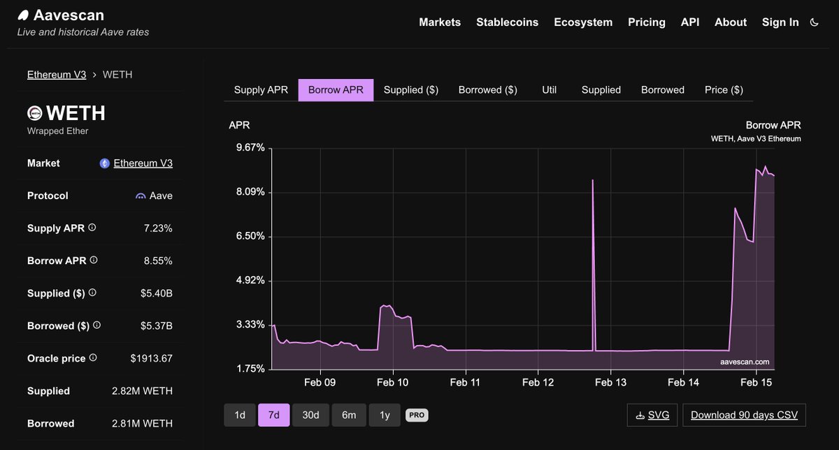Switch to the Supply APR tab

click(261, 90)
